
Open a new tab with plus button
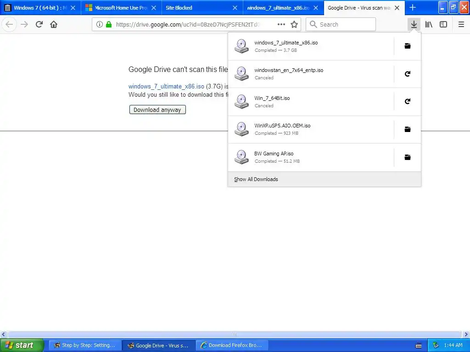click(413, 7)
